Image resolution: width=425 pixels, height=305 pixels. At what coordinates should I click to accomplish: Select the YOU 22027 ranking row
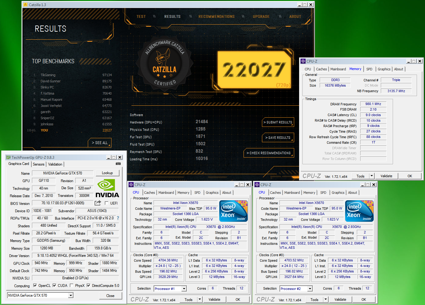(x=70, y=130)
